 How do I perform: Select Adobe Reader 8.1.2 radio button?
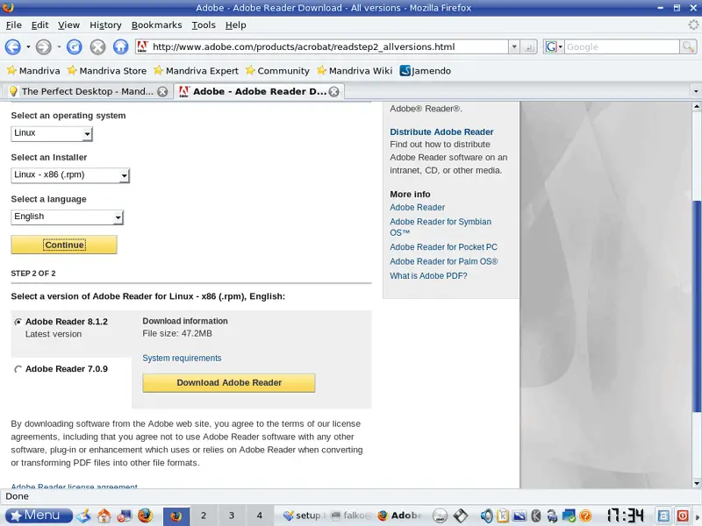18,323
